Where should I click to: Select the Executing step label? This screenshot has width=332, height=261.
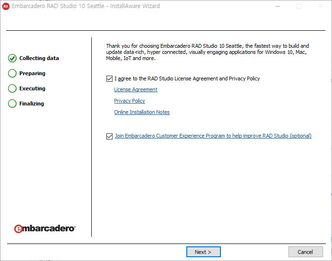click(x=32, y=88)
